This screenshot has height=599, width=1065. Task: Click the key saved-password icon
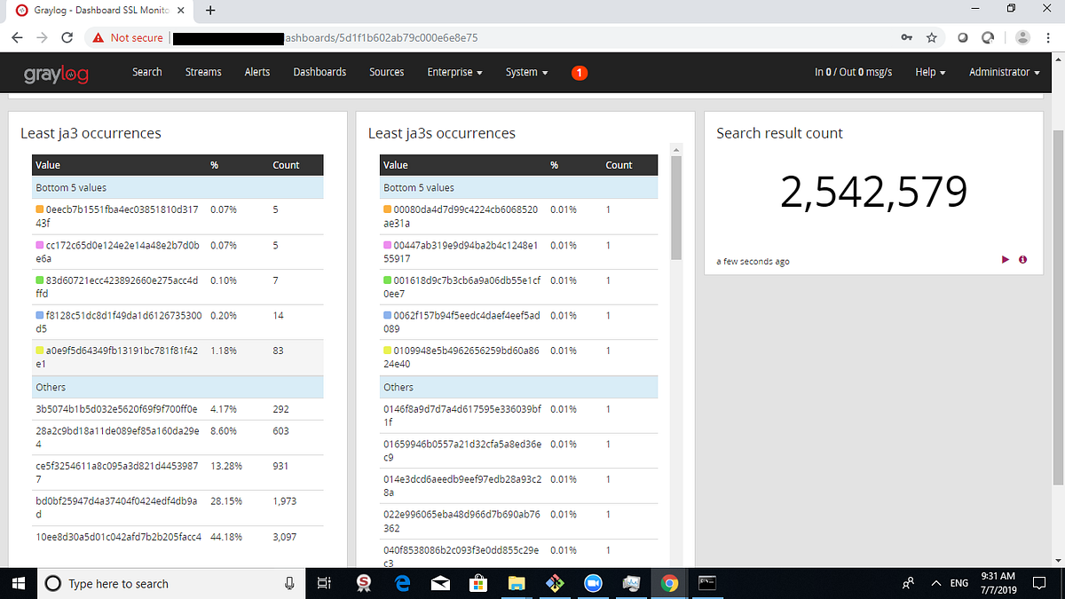(x=906, y=37)
